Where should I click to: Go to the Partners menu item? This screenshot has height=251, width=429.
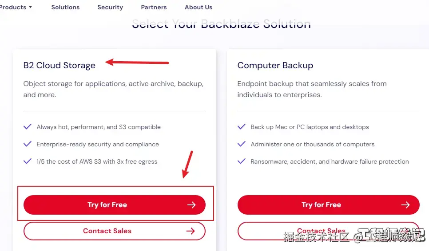(x=154, y=7)
